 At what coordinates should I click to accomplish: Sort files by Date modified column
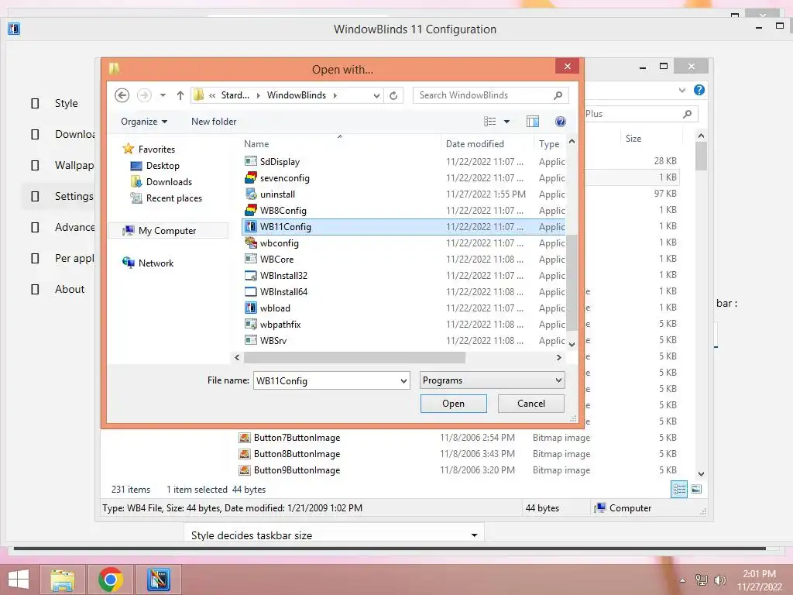coord(487,143)
